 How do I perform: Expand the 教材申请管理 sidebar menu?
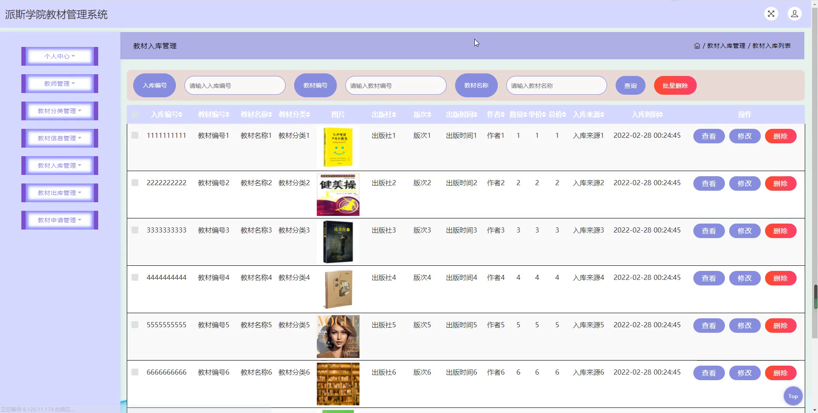click(60, 220)
